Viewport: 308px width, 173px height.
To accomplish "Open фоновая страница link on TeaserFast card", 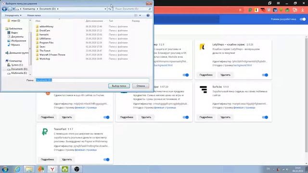I will (x=86, y=150).
